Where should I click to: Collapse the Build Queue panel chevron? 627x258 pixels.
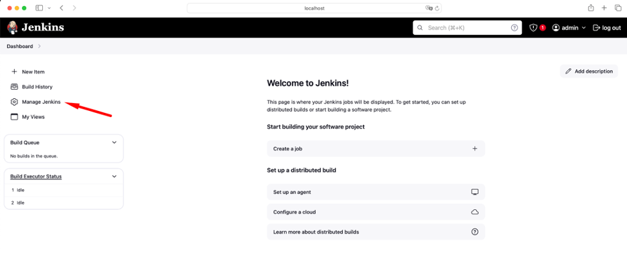114,142
